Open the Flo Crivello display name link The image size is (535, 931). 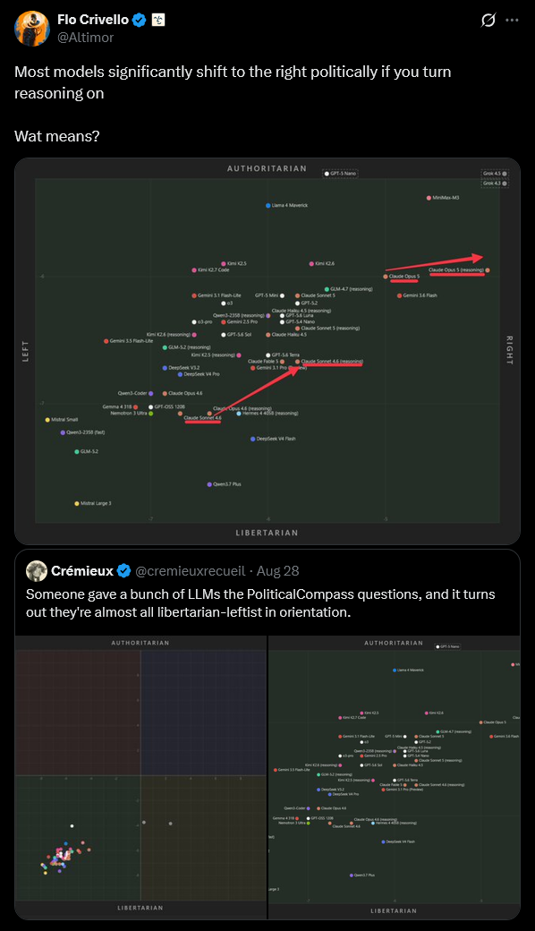tap(93, 21)
